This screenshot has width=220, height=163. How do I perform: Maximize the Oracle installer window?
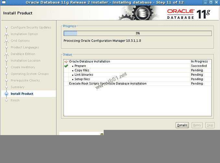pos(211,2)
